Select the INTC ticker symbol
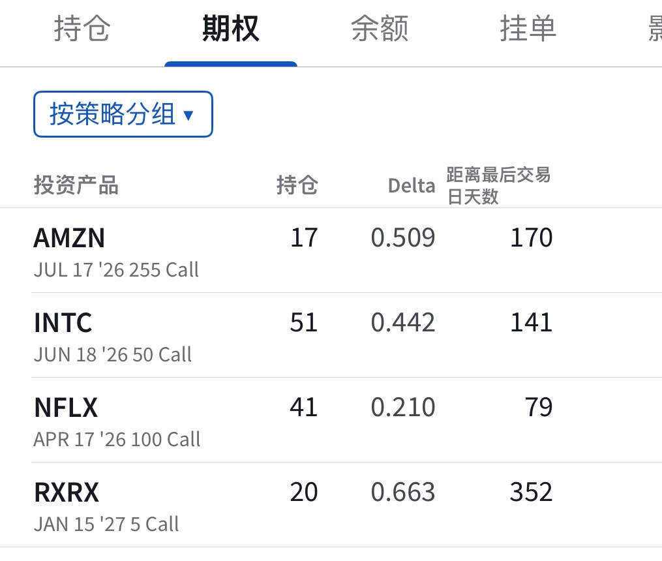The width and height of the screenshot is (662, 561). click(63, 324)
